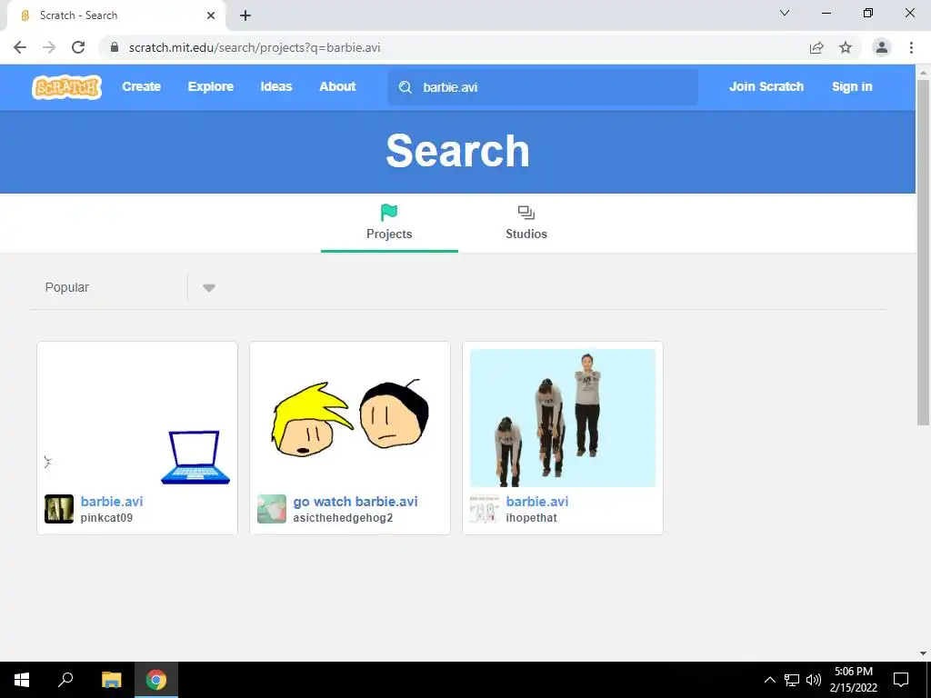Click the Studios stacked-windows icon
This screenshot has height=698, width=931.
(x=526, y=213)
